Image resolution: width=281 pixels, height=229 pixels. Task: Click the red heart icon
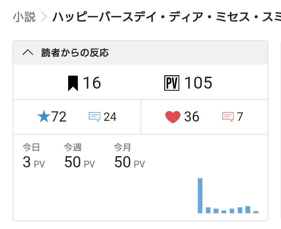(173, 117)
